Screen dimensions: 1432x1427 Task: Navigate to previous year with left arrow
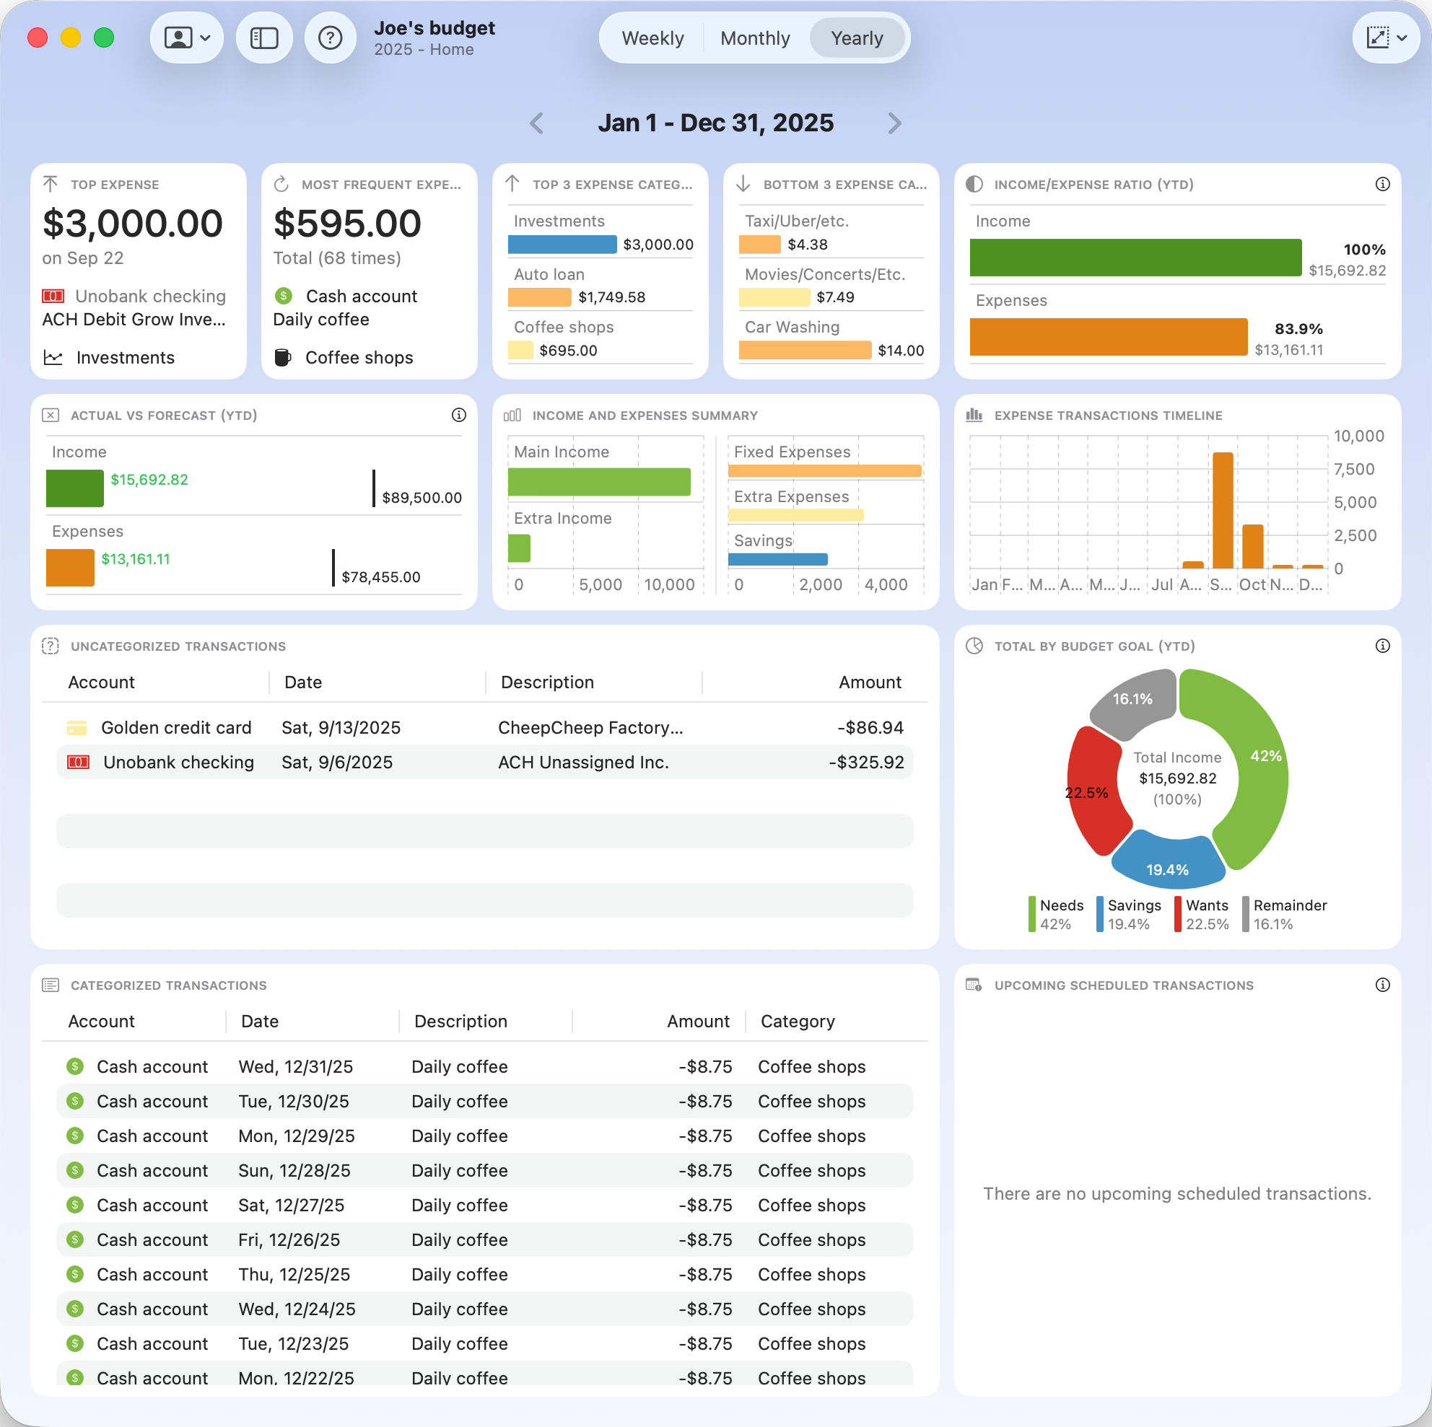[536, 123]
